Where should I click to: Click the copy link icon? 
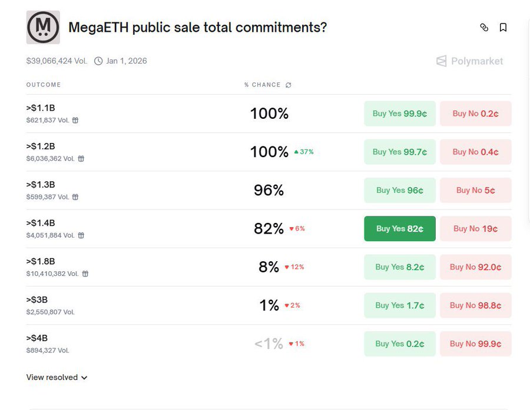pos(484,27)
